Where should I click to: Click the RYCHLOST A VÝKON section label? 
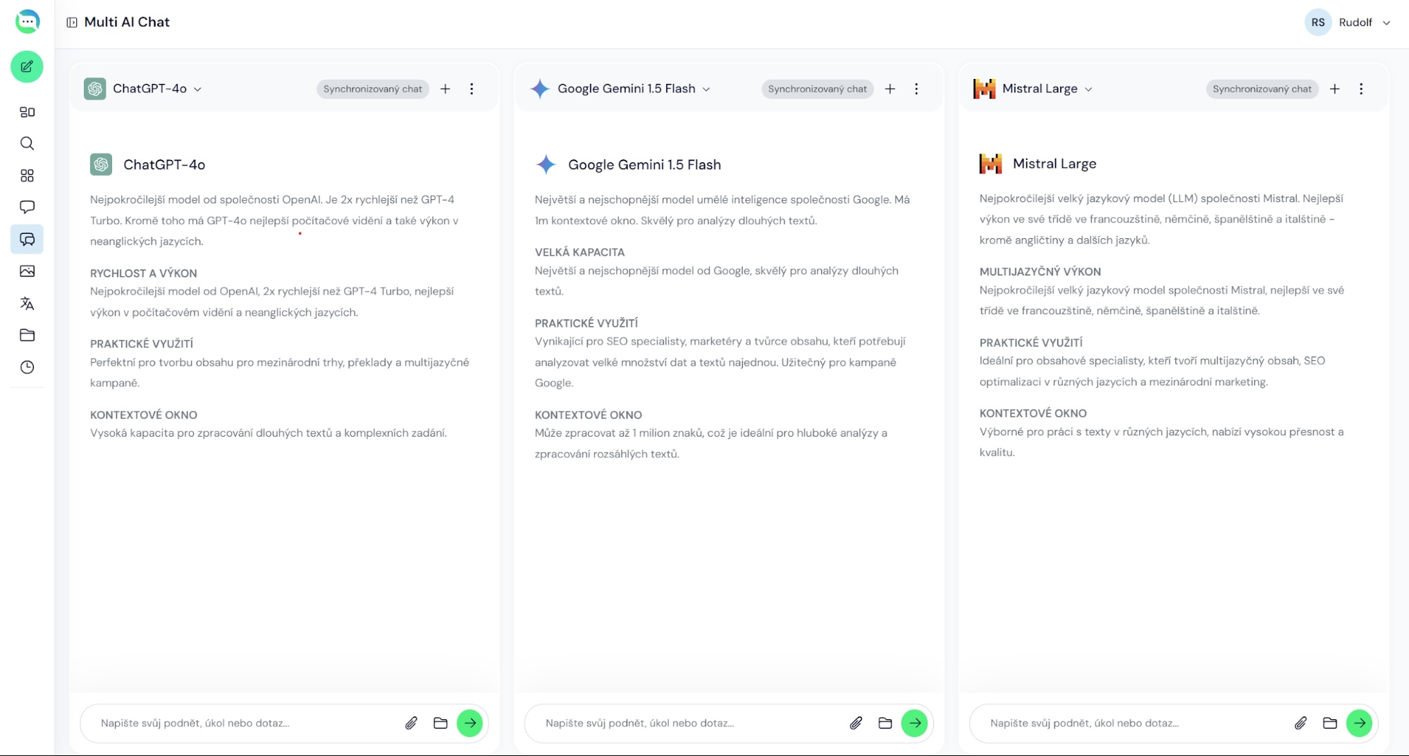click(x=144, y=273)
